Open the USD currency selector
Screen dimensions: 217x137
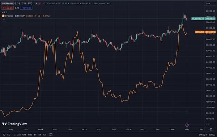[210, 4]
